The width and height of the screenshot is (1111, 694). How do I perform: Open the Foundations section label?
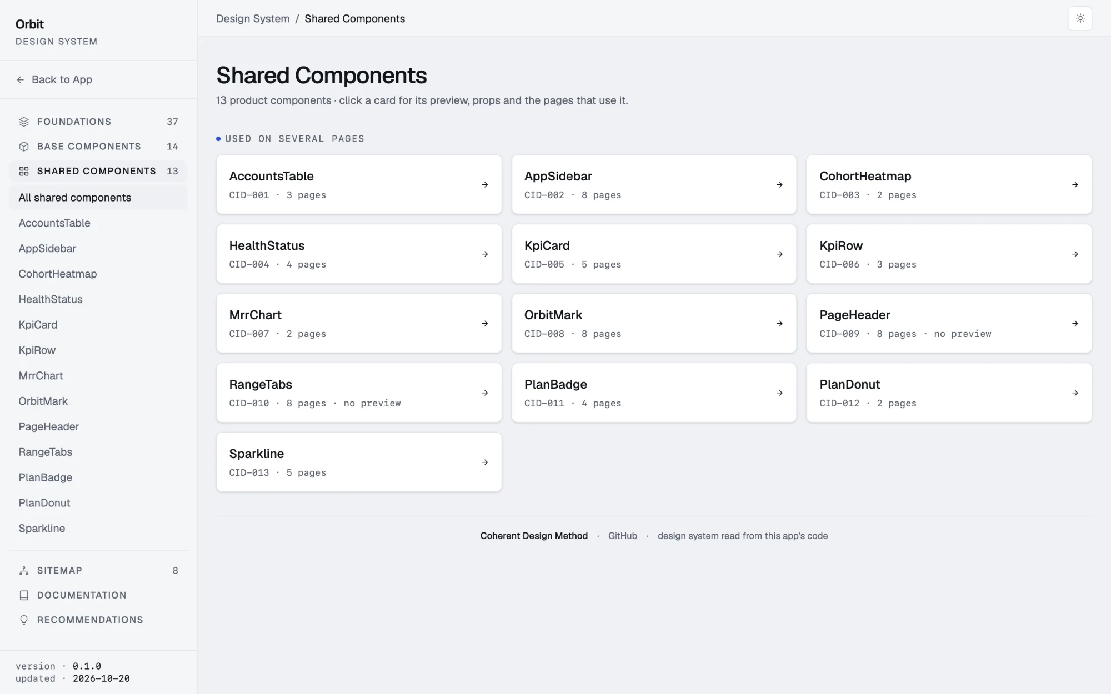[74, 122]
